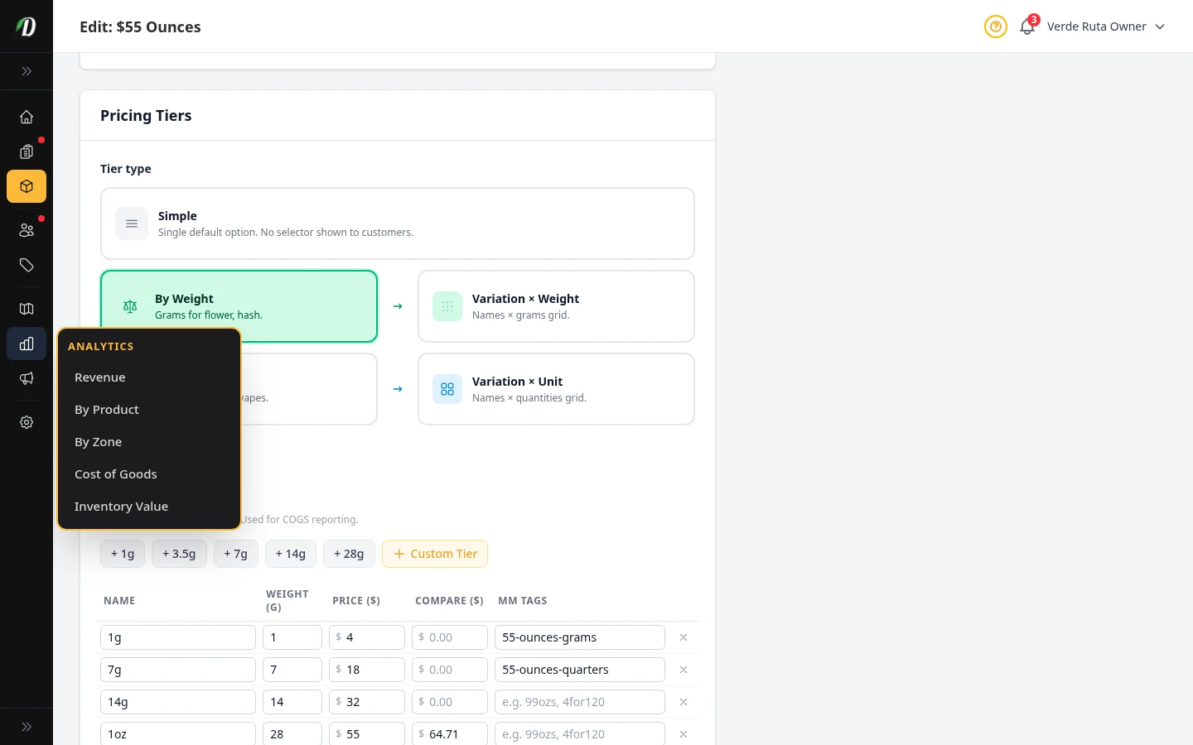Open the notifications bell with badge 3

(1026, 26)
